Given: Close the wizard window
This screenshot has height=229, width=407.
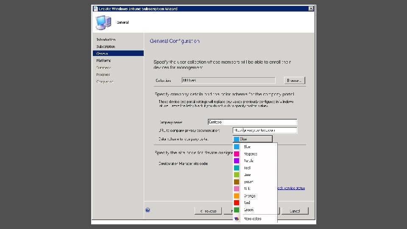Looking at the screenshot, I should [311, 8].
